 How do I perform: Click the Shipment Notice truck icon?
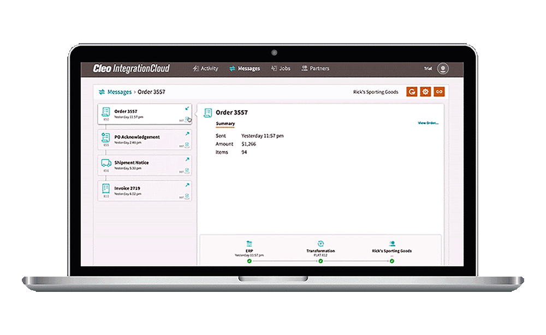106,163
